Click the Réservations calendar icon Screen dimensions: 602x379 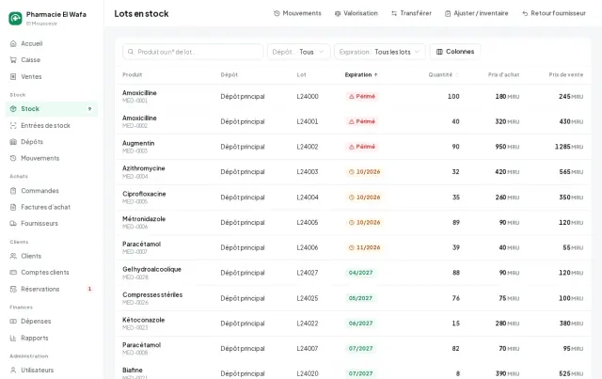[13, 289]
